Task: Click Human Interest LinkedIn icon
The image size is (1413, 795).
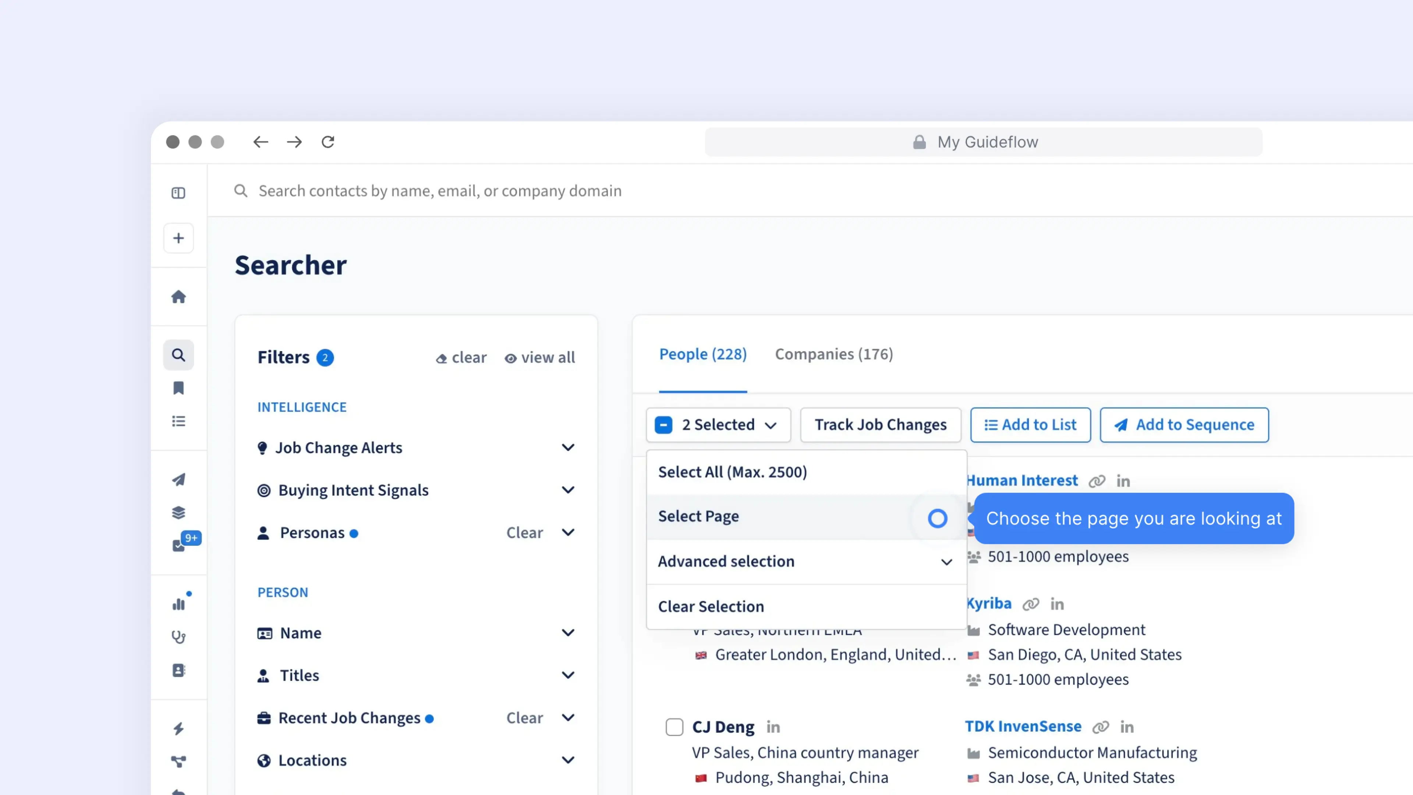Action: [x=1123, y=481]
